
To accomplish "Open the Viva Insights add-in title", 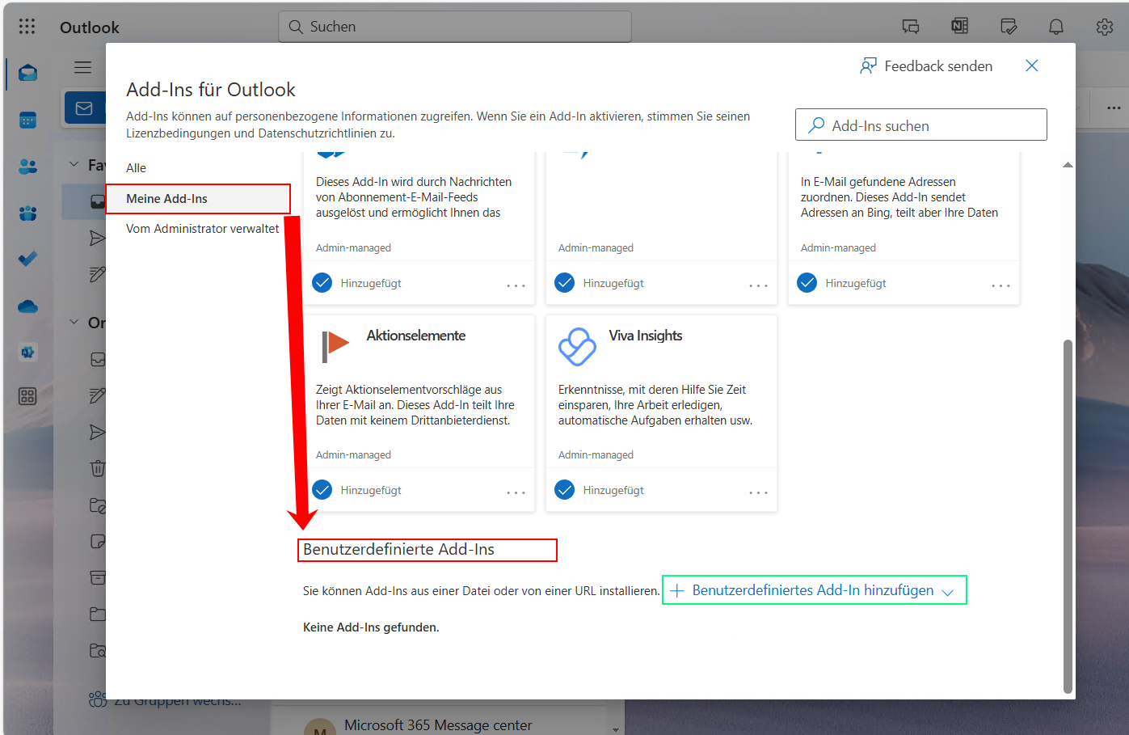I will pos(645,336).
